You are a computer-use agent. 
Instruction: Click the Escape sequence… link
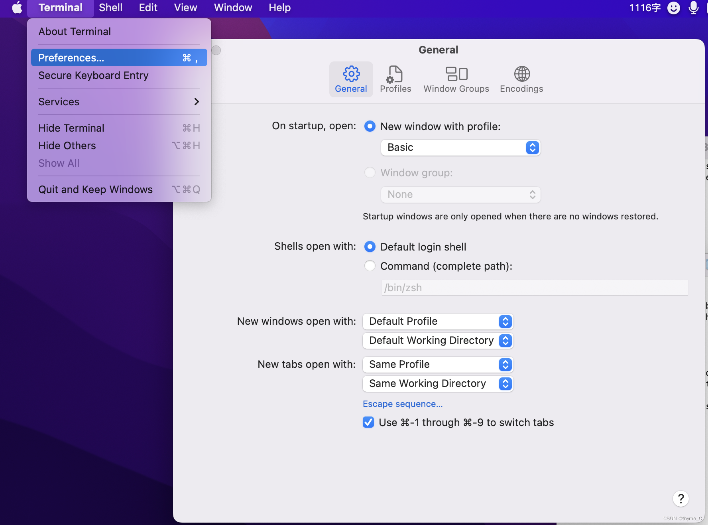403,404
